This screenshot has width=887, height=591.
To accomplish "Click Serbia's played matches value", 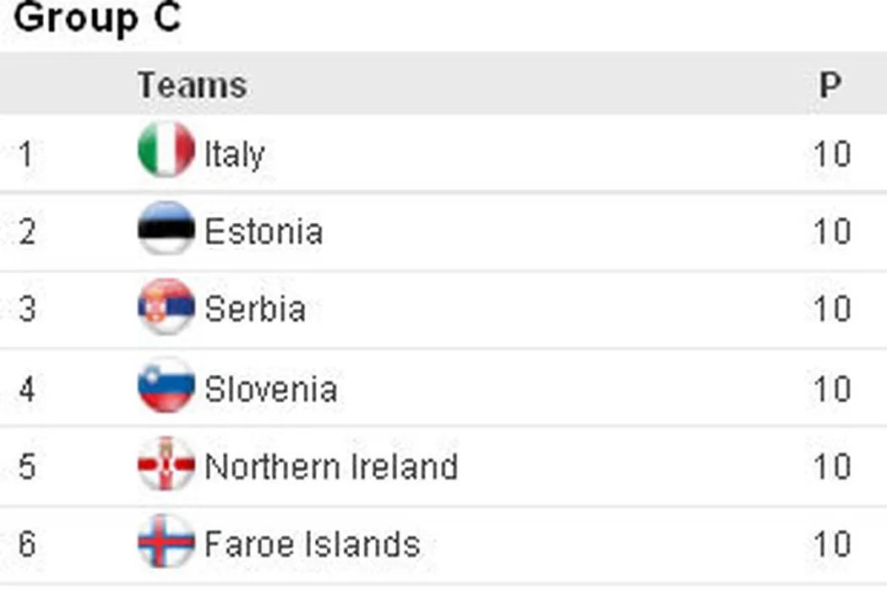I will coord(831,310).
